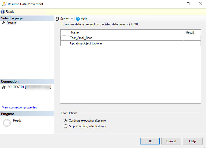Select the Default page entry

point(11,23)
